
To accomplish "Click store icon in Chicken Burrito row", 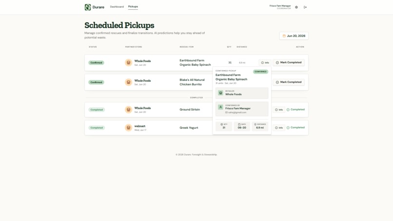I will tap(128, 82).
